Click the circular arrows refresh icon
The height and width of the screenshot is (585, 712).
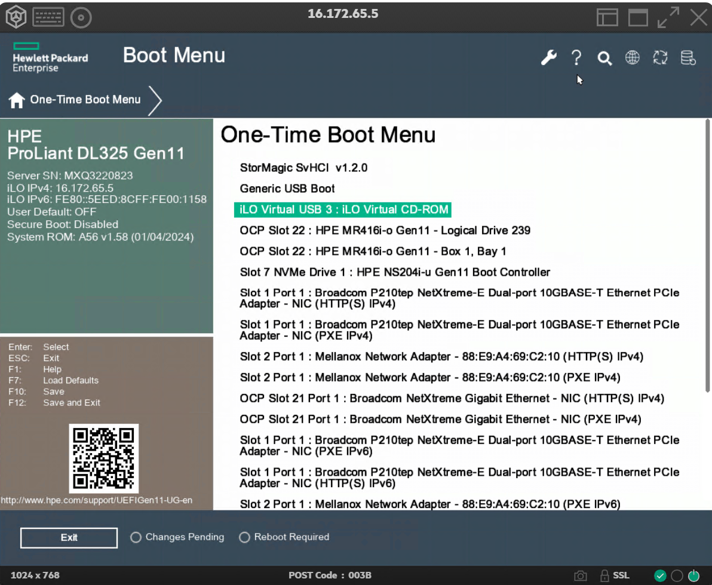point(660,58)
